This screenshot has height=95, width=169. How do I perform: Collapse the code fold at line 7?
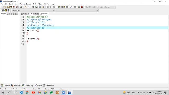tap(25, 33)
